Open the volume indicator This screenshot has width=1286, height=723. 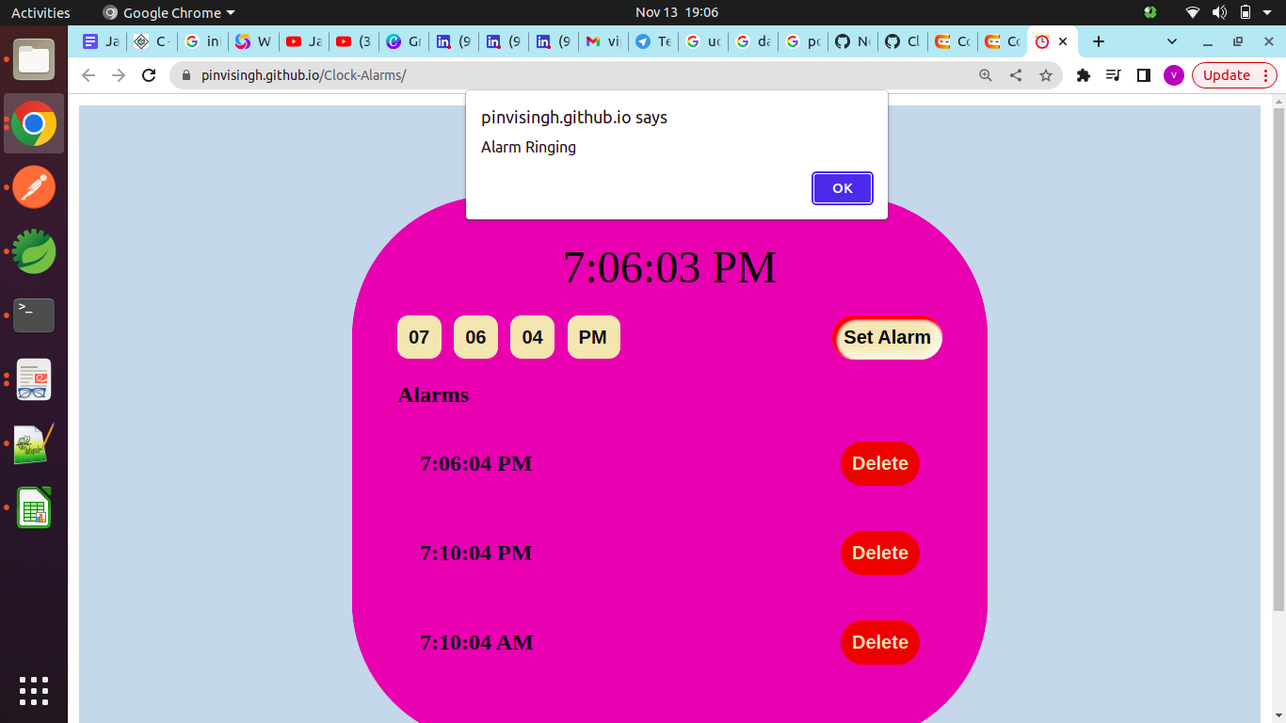1219,12
